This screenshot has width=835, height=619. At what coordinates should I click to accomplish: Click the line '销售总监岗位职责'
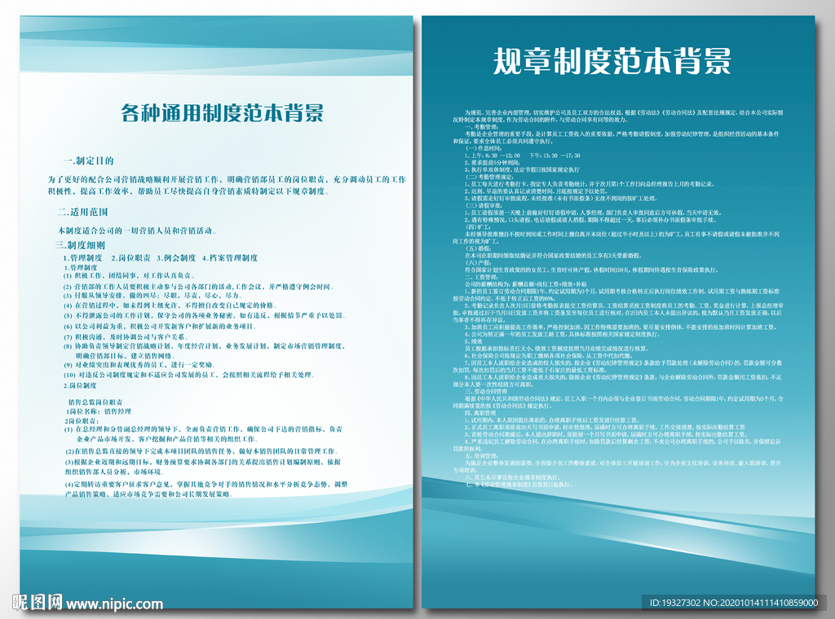pyautogui.click(x=95, y=402)
